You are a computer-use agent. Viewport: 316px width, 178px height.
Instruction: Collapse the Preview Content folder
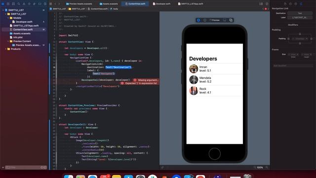click(x=8, y=41)
